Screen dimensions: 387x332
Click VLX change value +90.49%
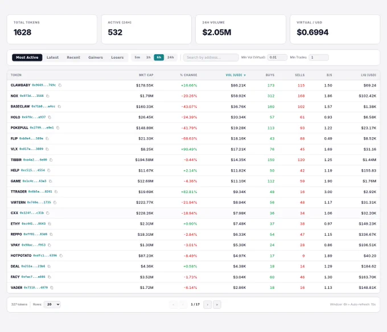click(x=189, y=149)
